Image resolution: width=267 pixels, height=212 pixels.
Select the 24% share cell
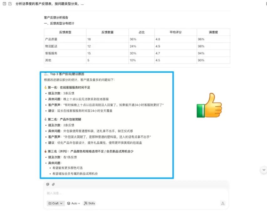pos(142,46)
